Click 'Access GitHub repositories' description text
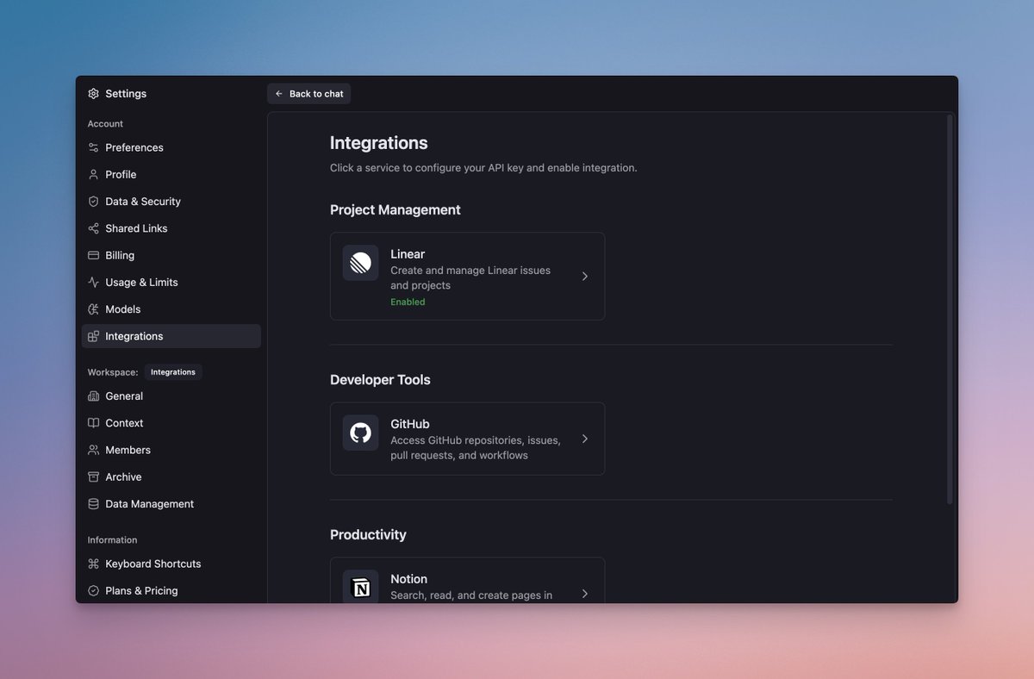This screenshot has width=1034, height=679. point(476,447)
